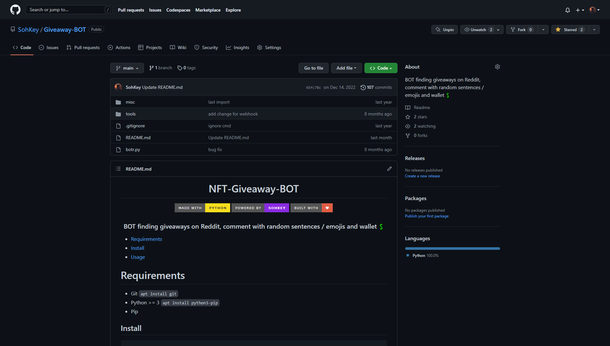Click Publish your first package

point(427,216)
